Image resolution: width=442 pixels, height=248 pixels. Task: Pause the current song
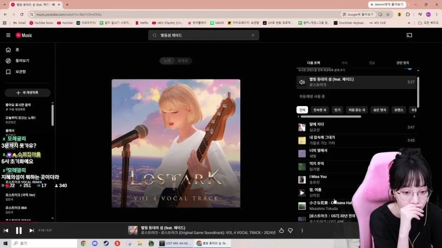click(18, 230)
